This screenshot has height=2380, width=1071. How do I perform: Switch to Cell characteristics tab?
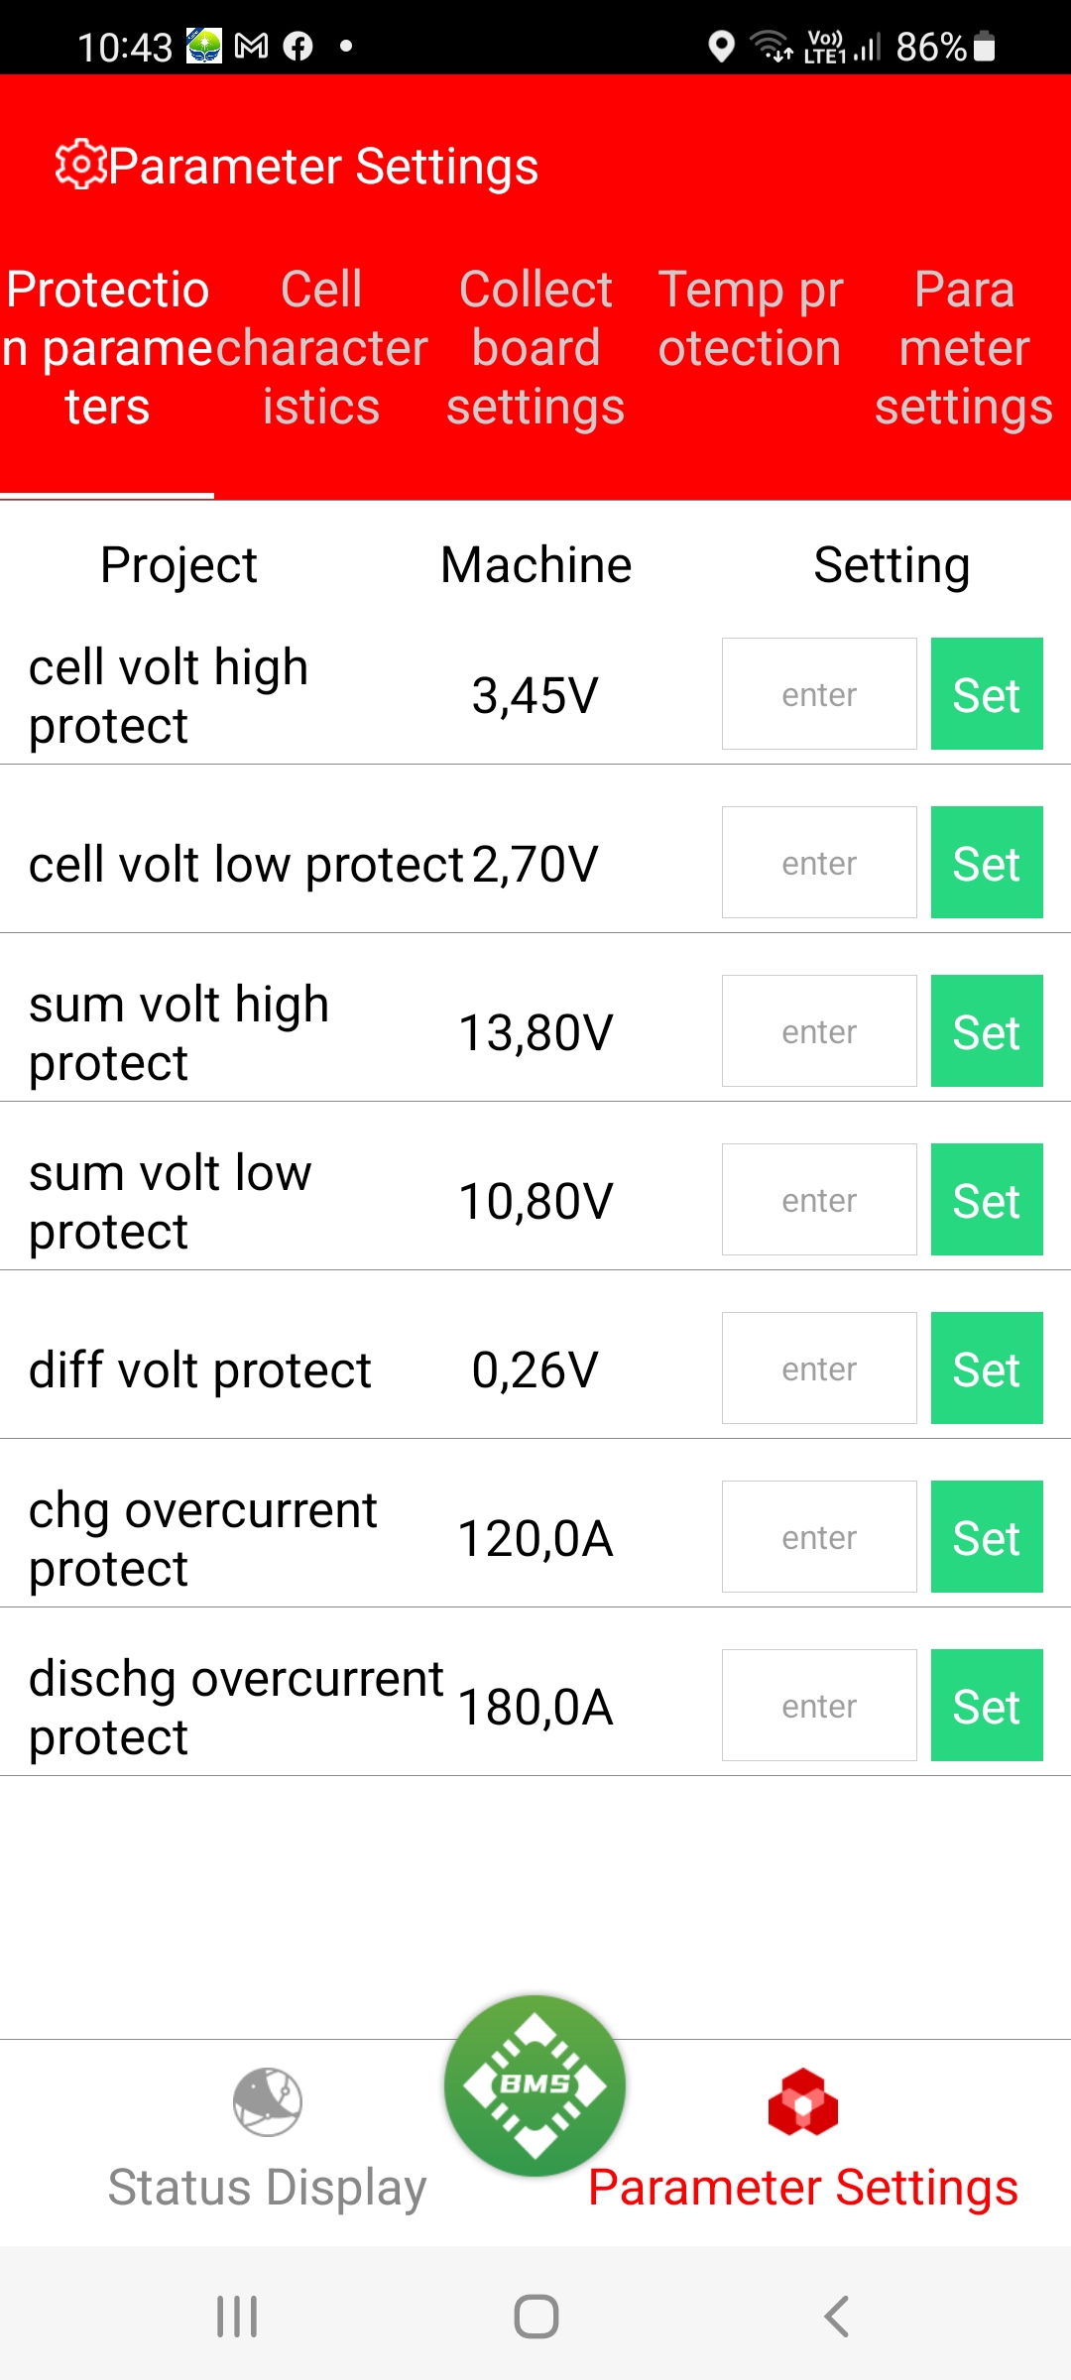click(x=321, y=348)
